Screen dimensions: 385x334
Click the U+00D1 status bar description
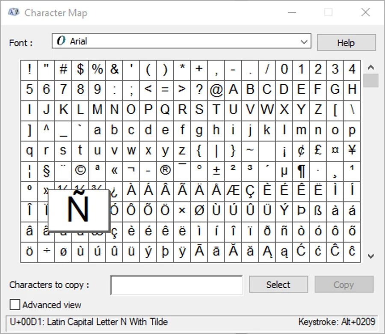(x=89, y=322)
